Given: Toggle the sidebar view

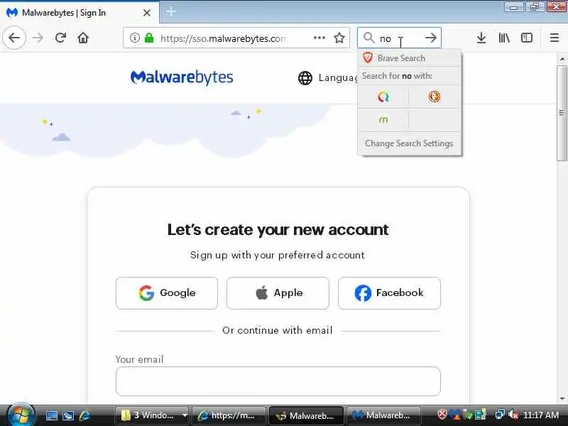Looking at the screenshot, I should 527,38.
